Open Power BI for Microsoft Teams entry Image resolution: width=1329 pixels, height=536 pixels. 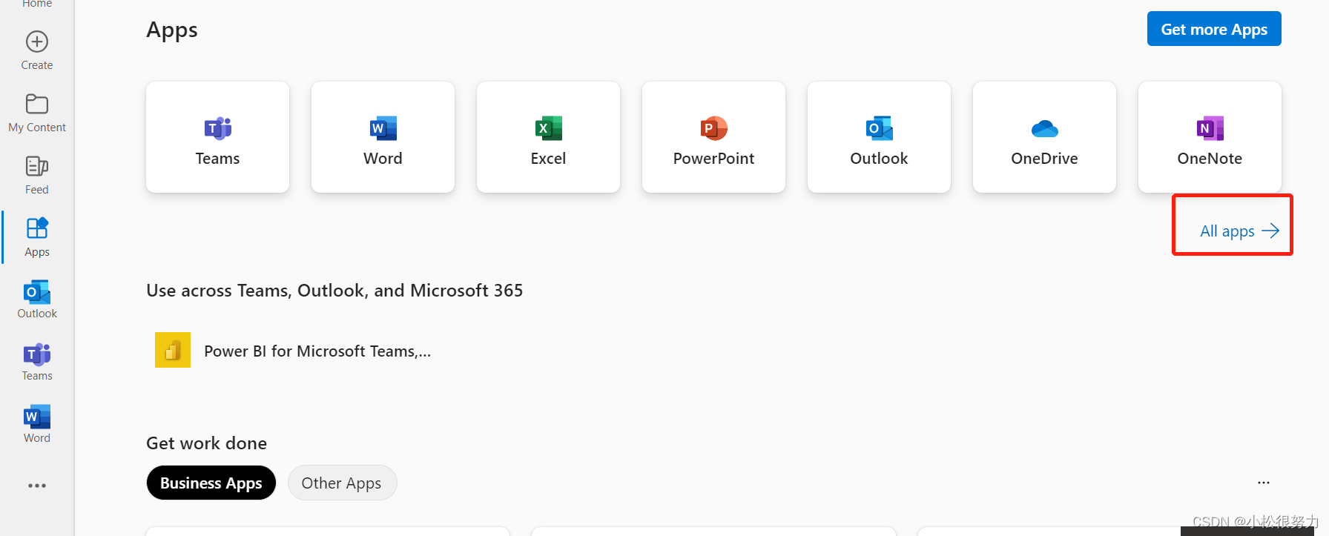click(293, 351)
